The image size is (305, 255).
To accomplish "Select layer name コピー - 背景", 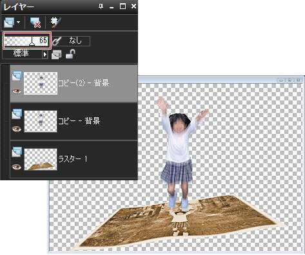I will 79,121.
